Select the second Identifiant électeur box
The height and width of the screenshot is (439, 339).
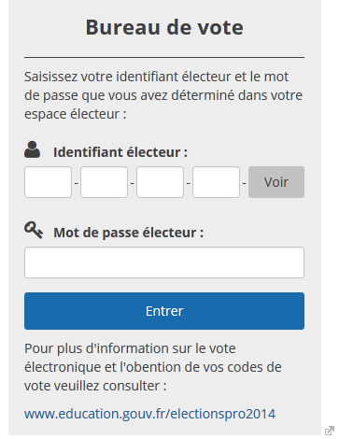104,182
